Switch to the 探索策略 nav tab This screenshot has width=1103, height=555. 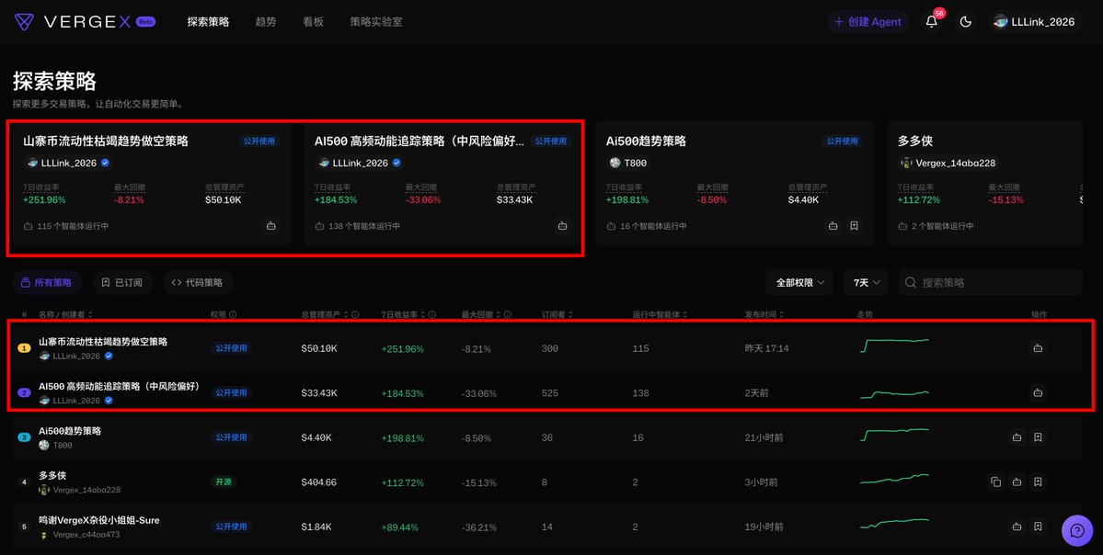tap(208, 22)
